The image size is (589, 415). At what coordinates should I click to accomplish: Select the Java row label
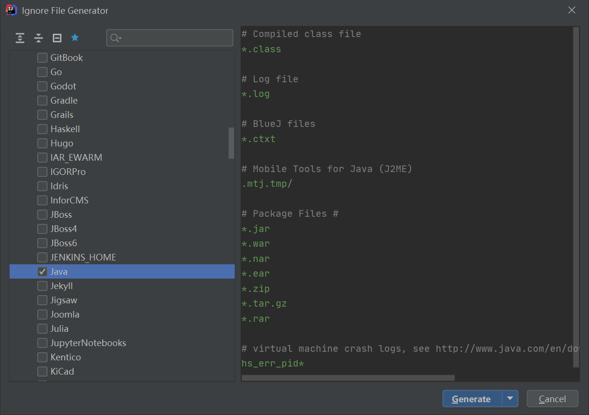tap(59, 271)
